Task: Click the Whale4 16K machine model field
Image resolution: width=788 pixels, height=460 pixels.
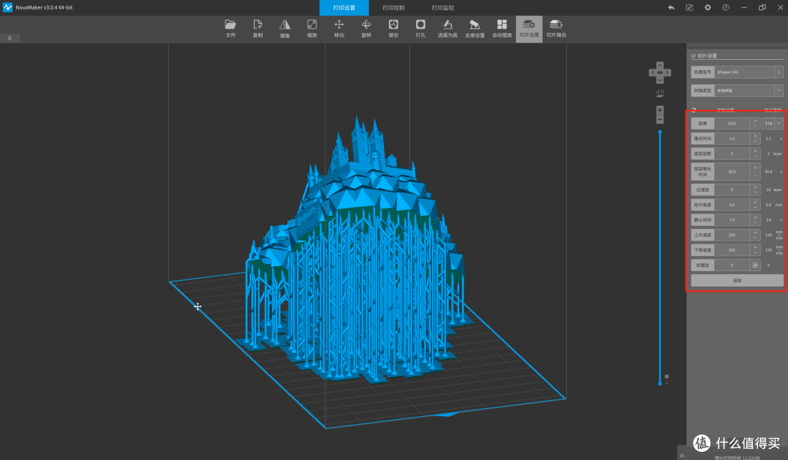Action: tap(744, 72)
